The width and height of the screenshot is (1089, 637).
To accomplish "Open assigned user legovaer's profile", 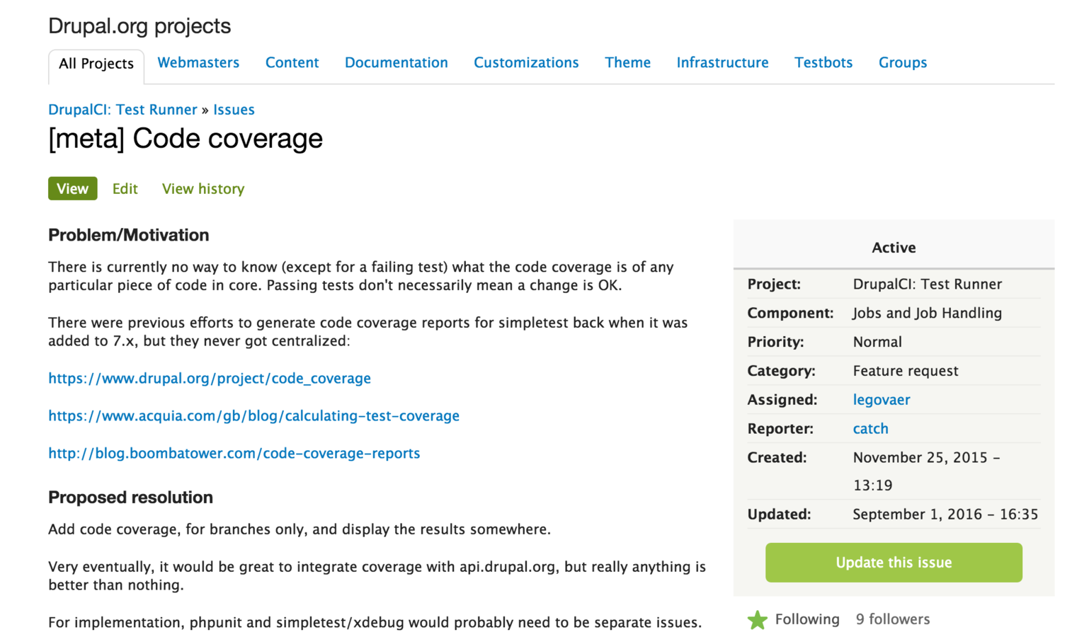I will point(882,400).
